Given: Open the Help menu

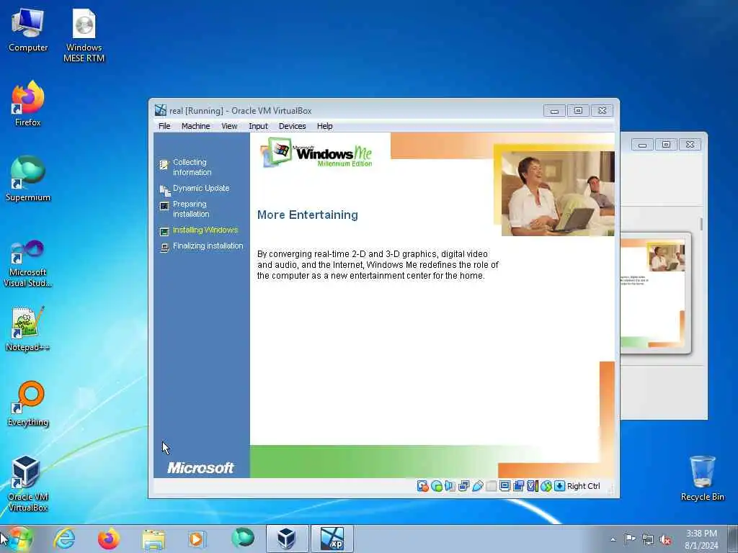Looking at the screenshot, I should tap(325, 126).
